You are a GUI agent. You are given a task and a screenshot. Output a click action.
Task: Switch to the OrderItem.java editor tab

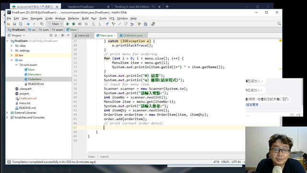pos(133,35)
